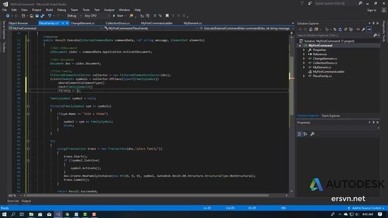Select MyFirstCommand.addin in Solution Explorer

(x=329, y=71)
